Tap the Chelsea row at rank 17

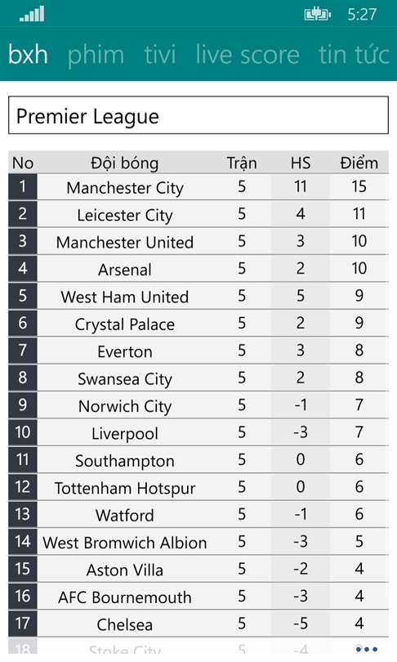(x=198, y=624)
